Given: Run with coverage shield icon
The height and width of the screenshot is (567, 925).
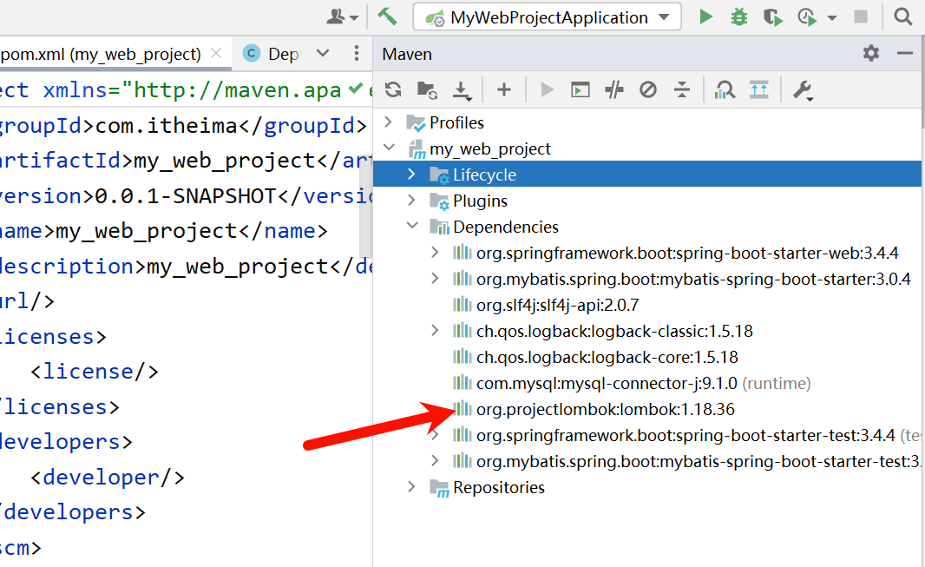Looking at the screenshot, I should pos(772,17).
